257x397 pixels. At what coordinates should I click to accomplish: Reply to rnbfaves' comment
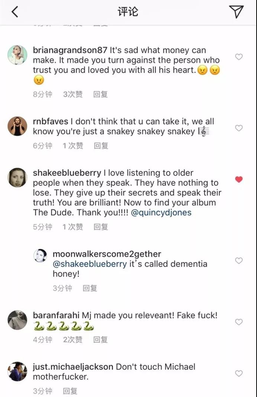(x=100, y=146)
